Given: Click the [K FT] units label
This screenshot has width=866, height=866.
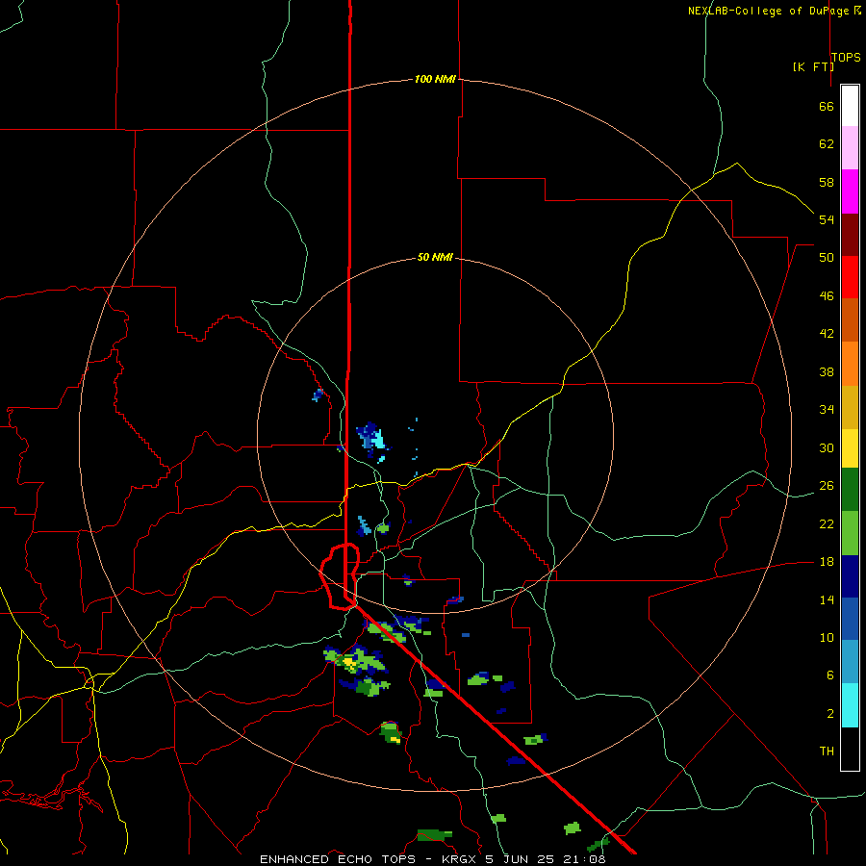Looking at the screenshot, I should pyautogui.click(x=813, y=66).
